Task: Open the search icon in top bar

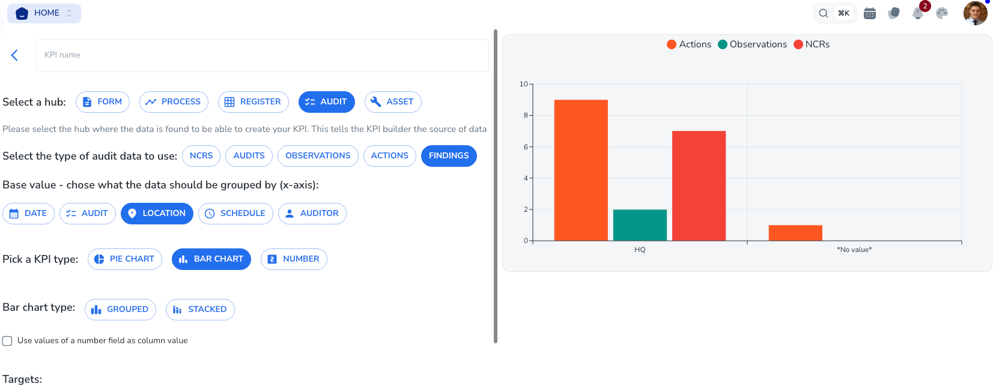Action: click(x=824, y=13)
